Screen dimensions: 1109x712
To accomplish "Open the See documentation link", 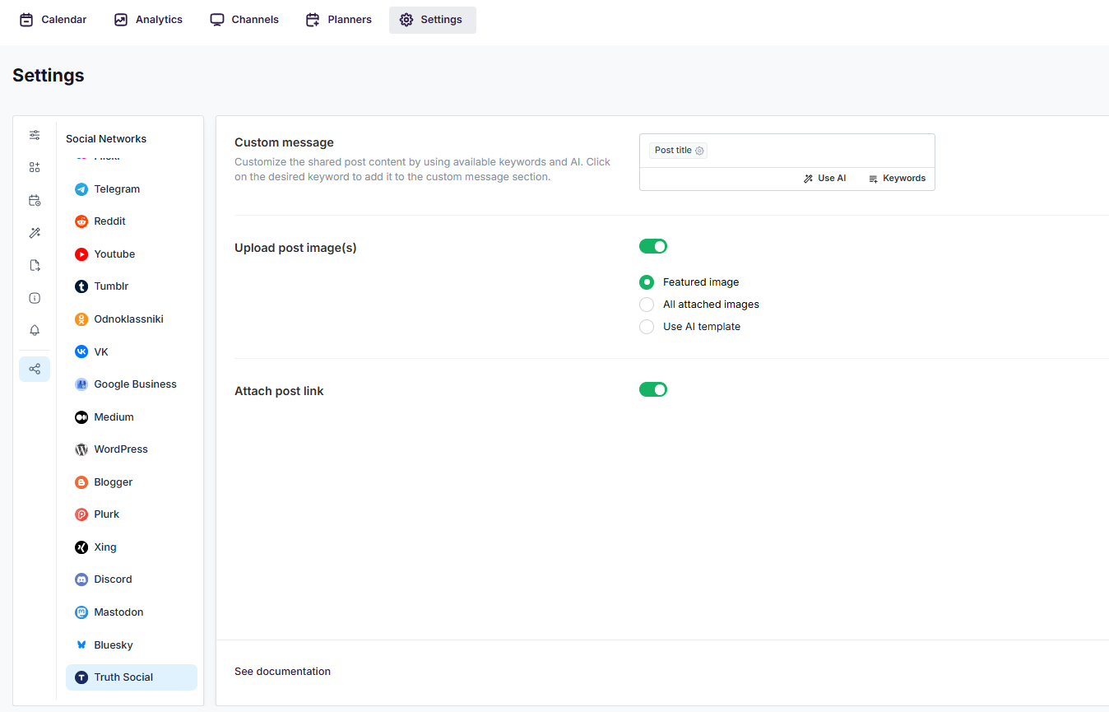I will pos(282,672).
